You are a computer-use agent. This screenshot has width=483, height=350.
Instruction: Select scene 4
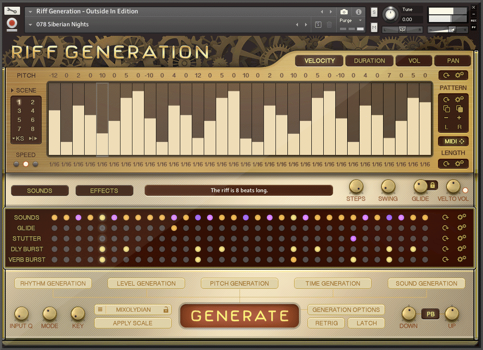(x=33, y=110)
